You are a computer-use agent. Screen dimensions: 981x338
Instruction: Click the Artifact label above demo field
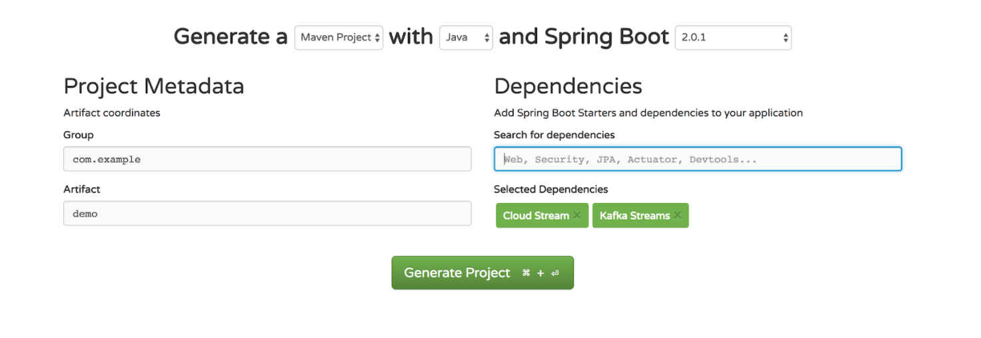click(82, 190)
